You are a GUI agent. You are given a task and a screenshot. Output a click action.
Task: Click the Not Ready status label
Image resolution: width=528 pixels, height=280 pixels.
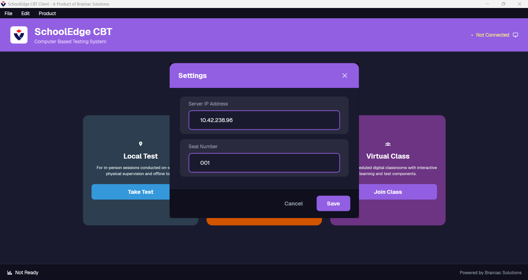[x=27, y=273]
